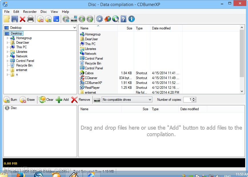The image size is (248, 177).
Task: Expand the This PC tree node
Action: pos(7,47)
